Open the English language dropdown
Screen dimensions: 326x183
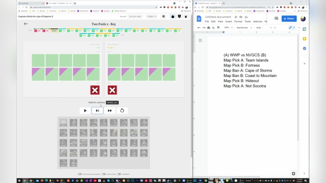(152, 16)
